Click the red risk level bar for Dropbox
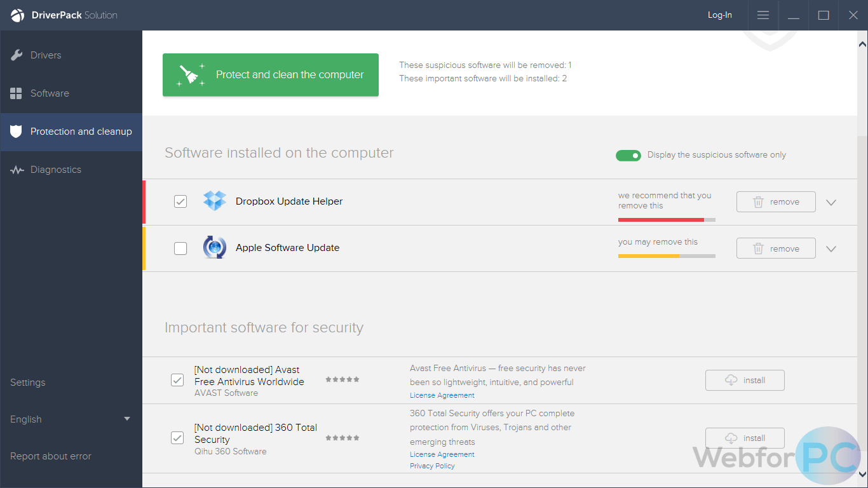The image size is (868, 488). (661, 219)
